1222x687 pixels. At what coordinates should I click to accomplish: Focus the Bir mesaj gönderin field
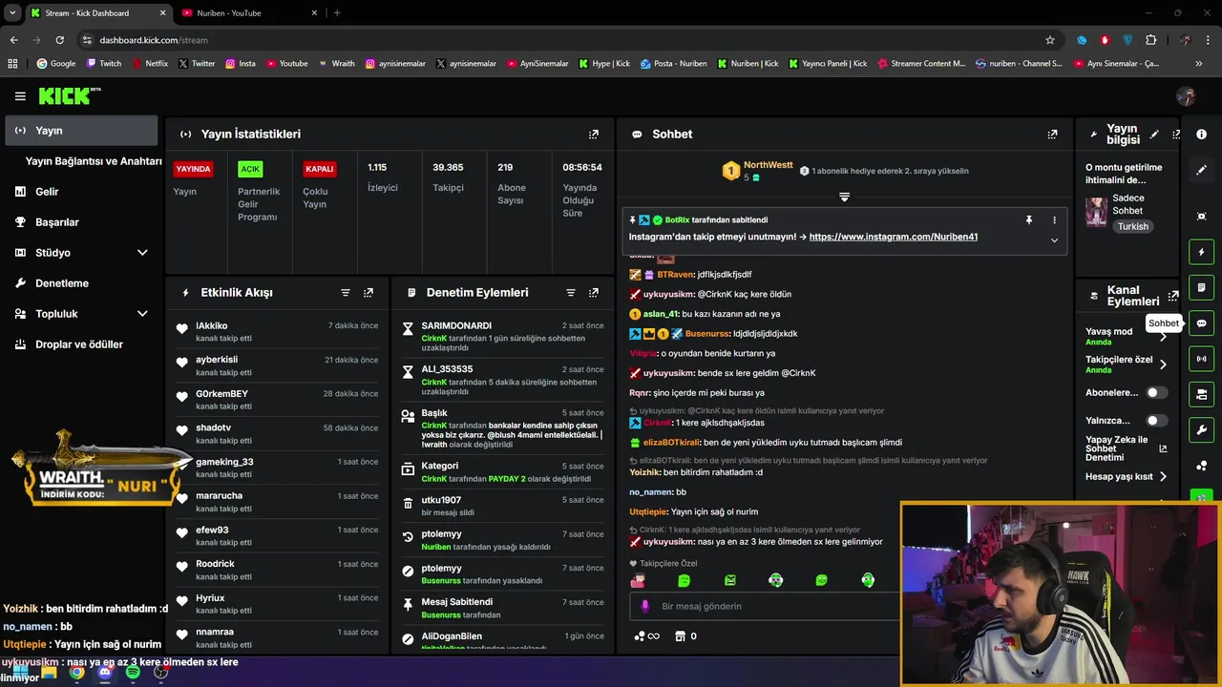[764, 606]
